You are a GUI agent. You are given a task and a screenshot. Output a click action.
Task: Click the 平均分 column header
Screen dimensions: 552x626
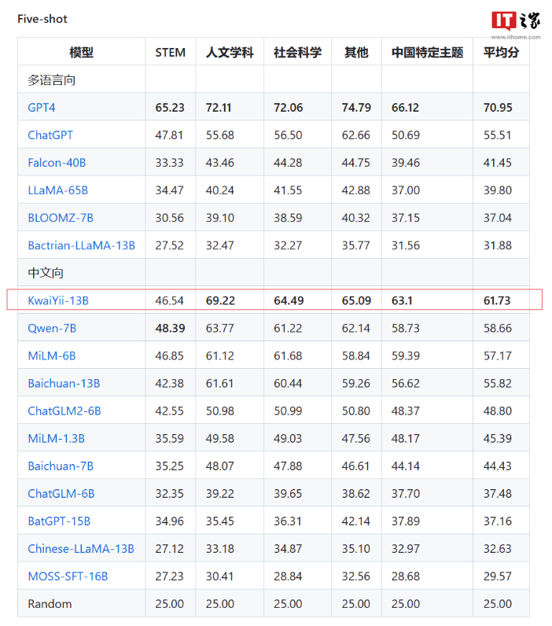(502, 53)
